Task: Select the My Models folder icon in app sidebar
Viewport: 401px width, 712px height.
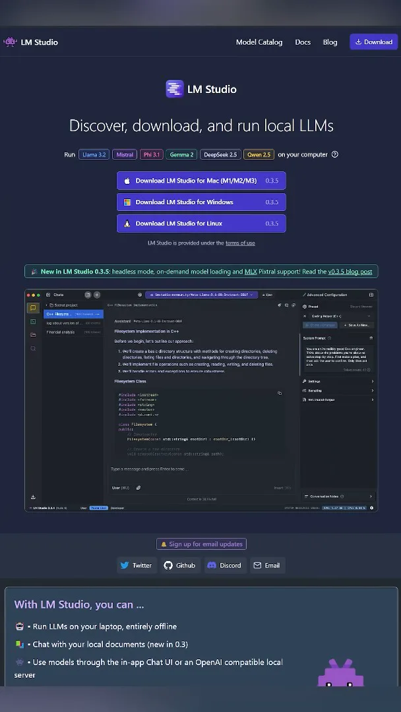Action: click(33, 335)
